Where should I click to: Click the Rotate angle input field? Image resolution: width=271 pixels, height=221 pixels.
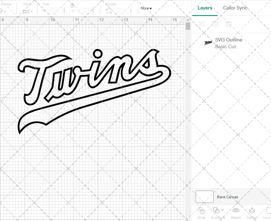click(121, 11)
